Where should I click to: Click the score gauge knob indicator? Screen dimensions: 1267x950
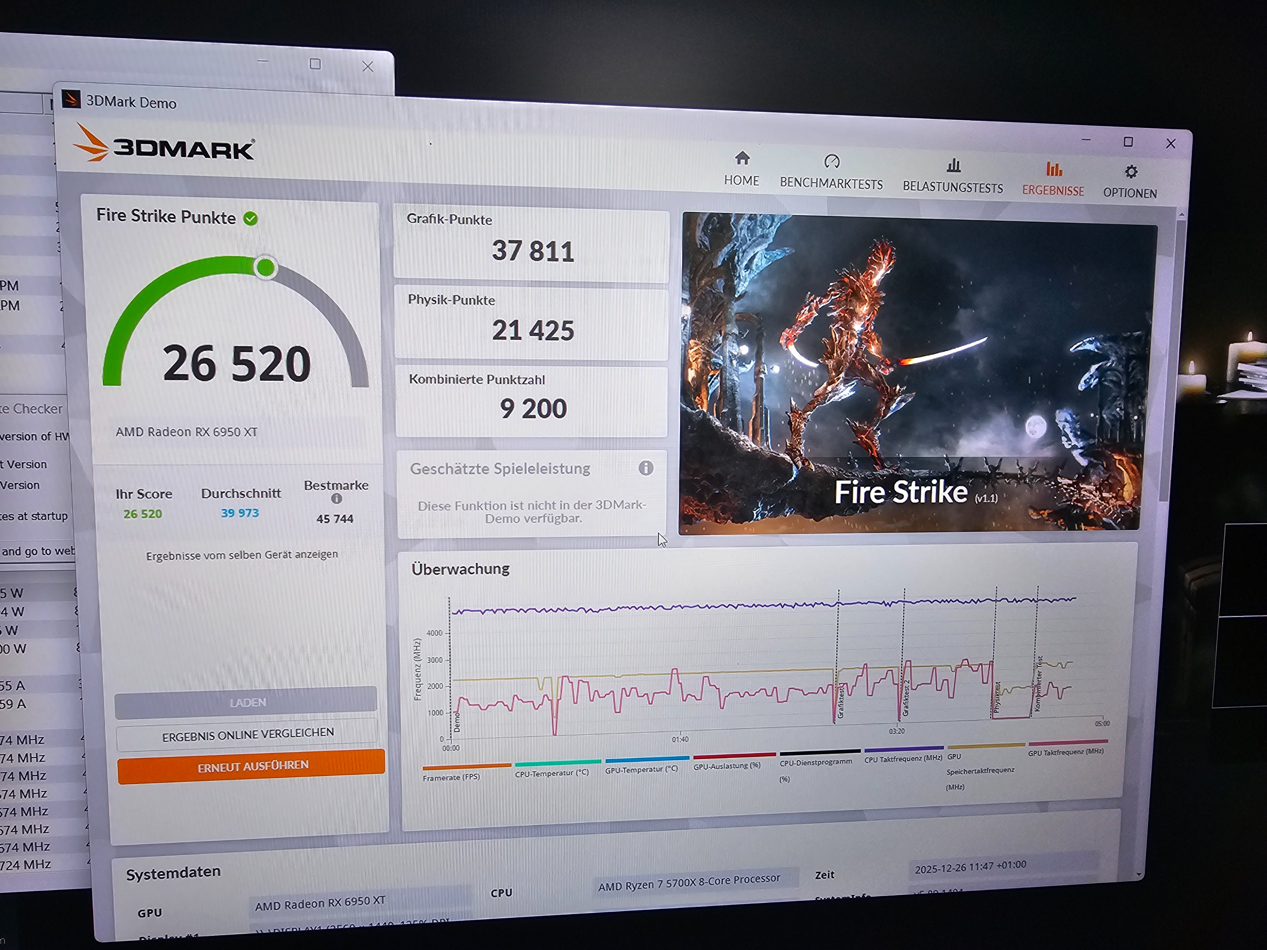(x=265, y=268)
